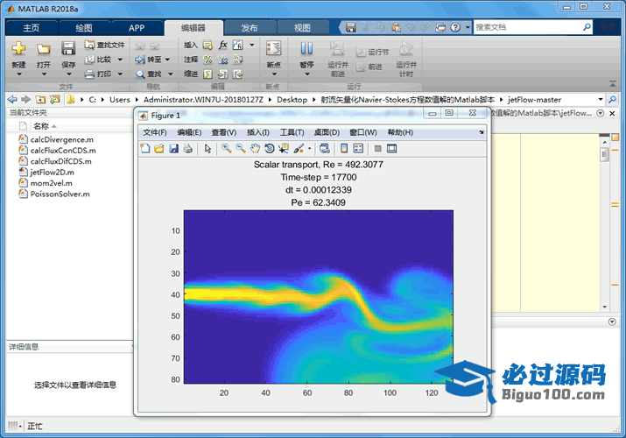Click the 比较 (Compare) button
626x438 pixels.
98,60
